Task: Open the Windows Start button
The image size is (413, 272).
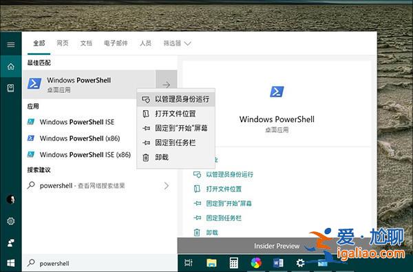Action: pyautogui.click(x=11, y=263)
